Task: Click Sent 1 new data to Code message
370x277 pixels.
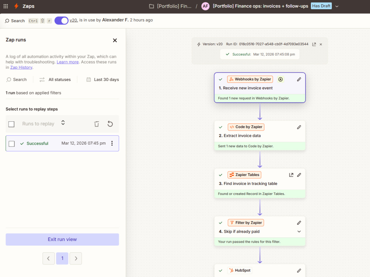Action: click(260, 146)
